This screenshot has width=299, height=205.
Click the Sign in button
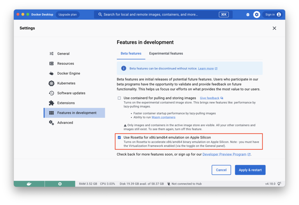(x=273, y=15)
